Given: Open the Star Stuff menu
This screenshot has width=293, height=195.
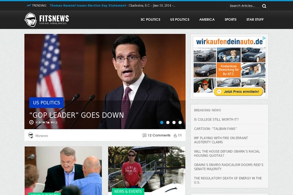Looking at the screenshot, I should [x=255, y=19].
